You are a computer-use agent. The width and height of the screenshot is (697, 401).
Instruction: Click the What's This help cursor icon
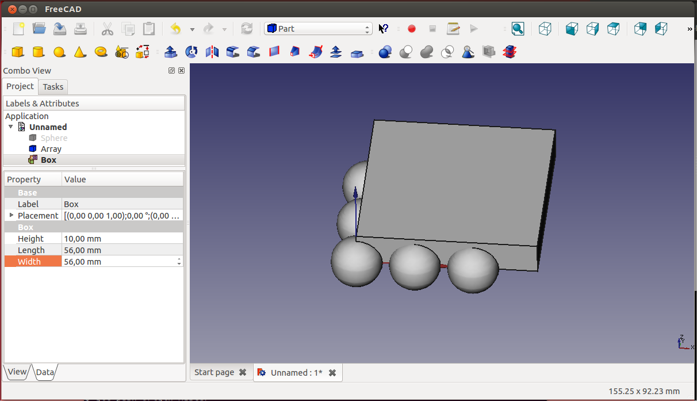384,29
